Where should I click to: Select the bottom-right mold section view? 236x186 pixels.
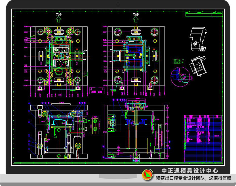(136, 131)
